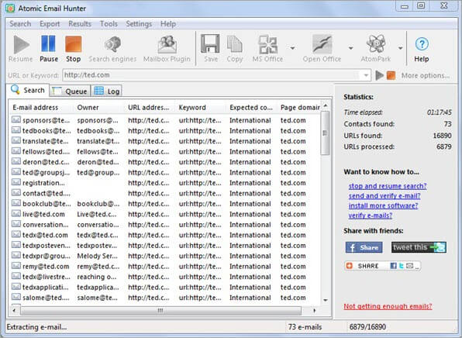Select the translate@te... email row
Viewport: 462px width, 338px height.
point(166,141)
